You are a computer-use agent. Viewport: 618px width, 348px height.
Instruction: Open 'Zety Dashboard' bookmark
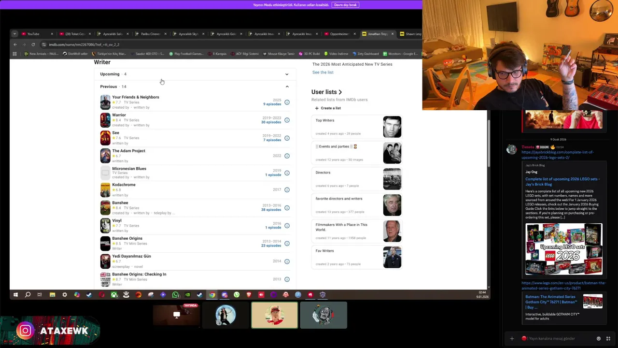pos(365,54)
